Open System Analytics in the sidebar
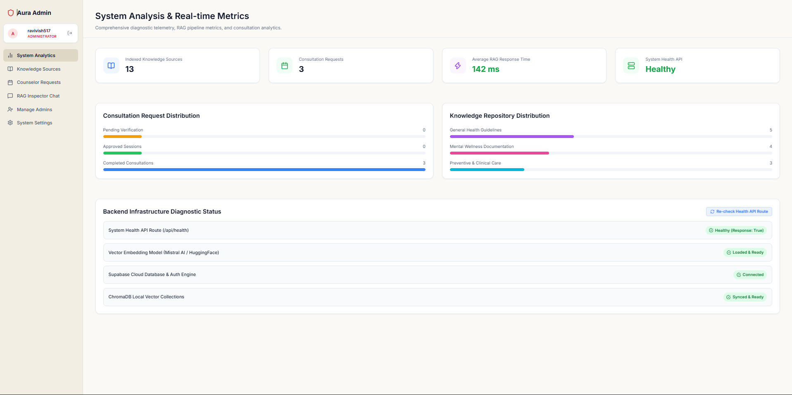This screenshot has height=395, width=792. (40, 55)
